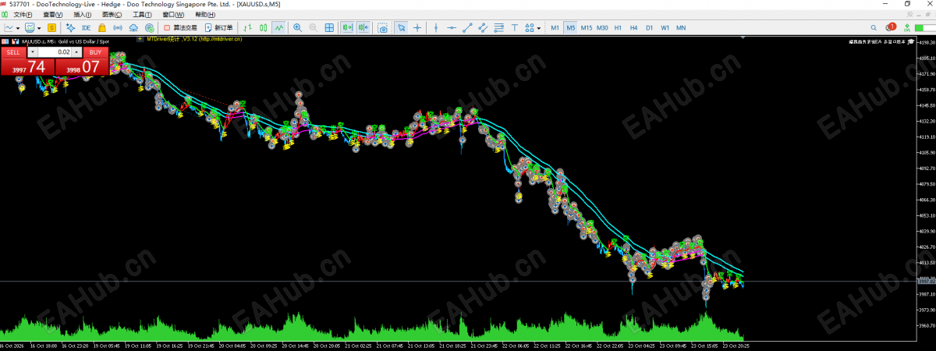
Task: Select the vertical line tool
Action: [436, 27]
